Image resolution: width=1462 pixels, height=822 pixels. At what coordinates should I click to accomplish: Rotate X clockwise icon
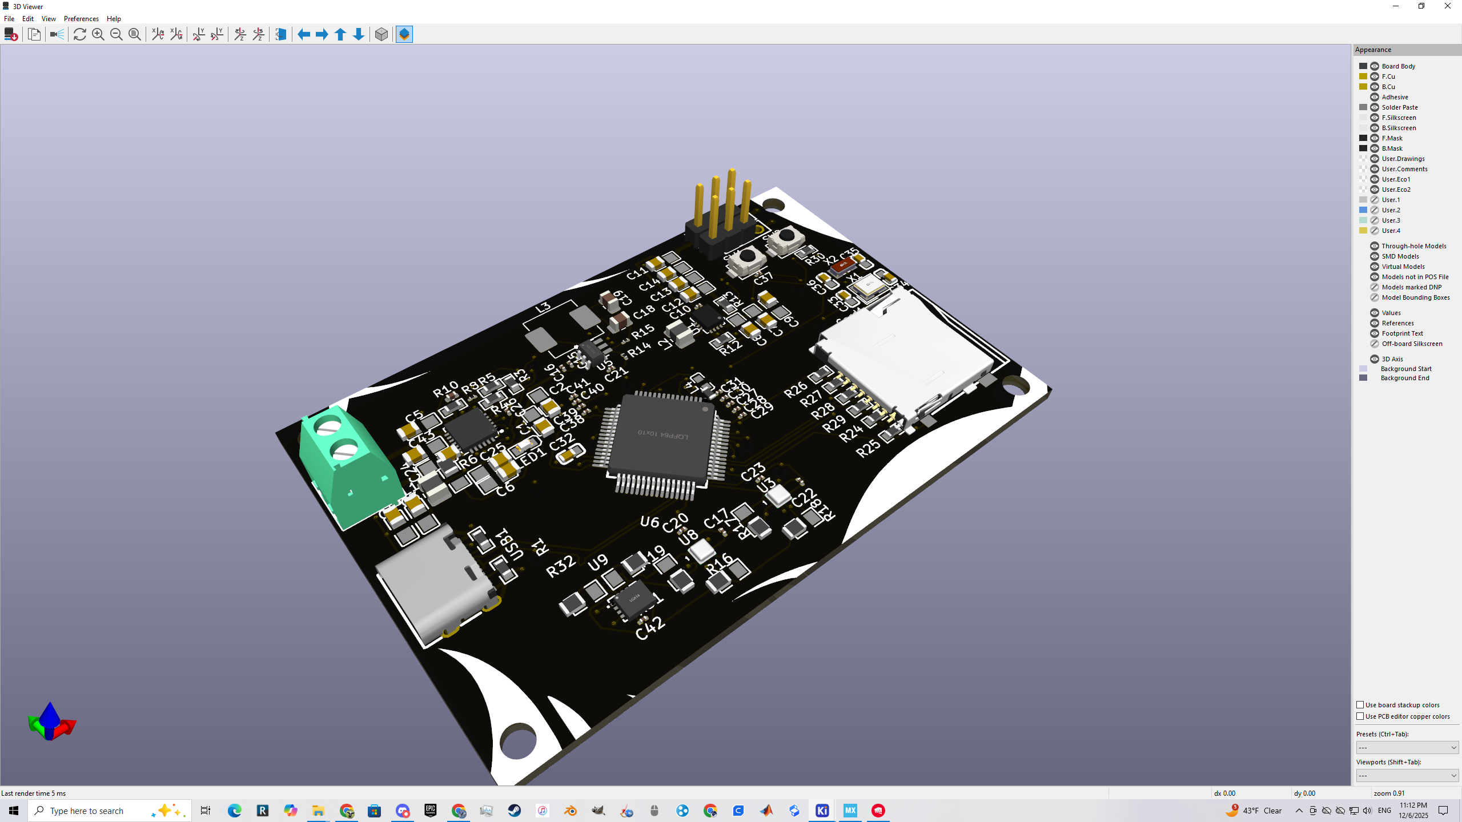[158, 34]
